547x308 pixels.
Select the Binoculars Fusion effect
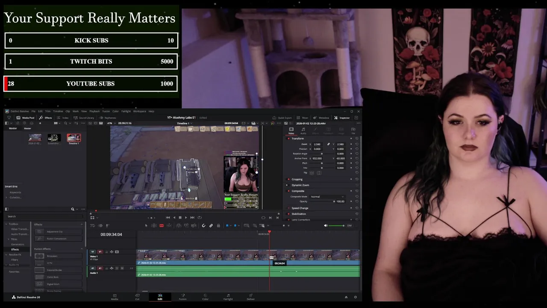click(58, 256)
